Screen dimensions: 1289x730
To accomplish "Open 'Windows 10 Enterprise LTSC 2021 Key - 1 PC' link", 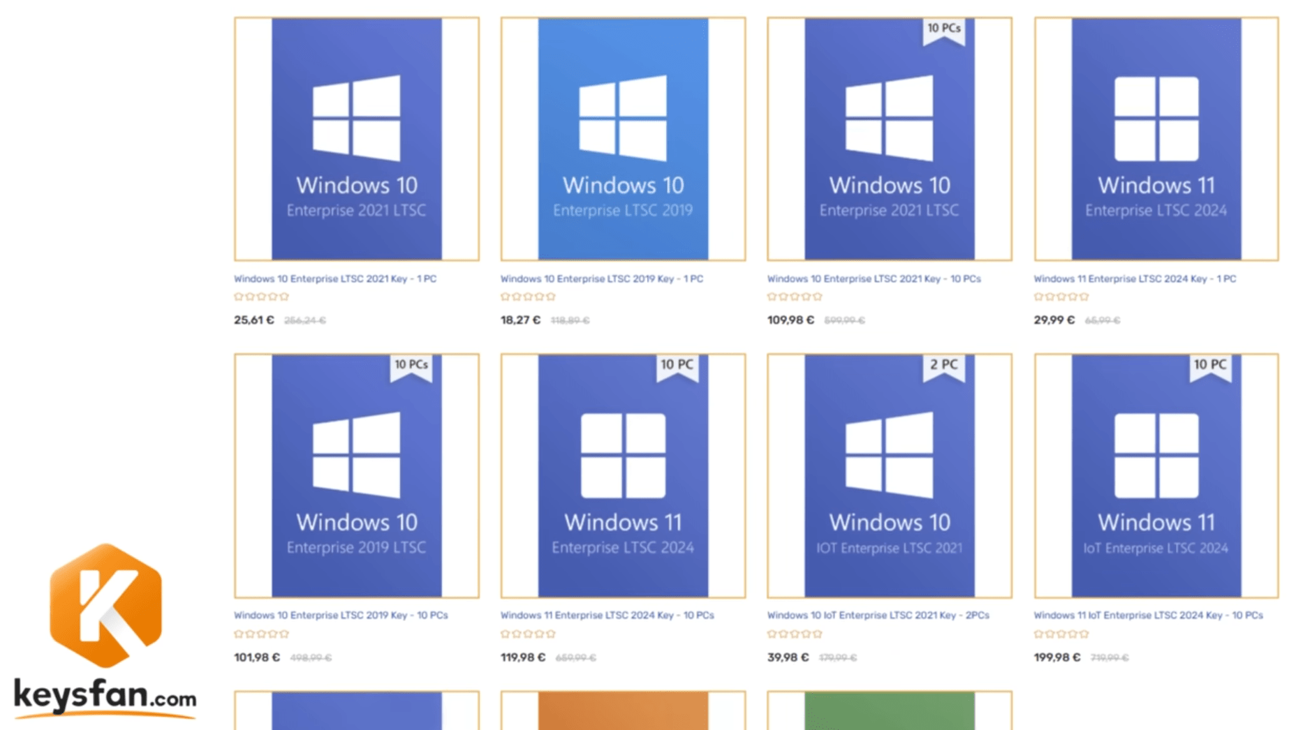I will pos(334,279).
